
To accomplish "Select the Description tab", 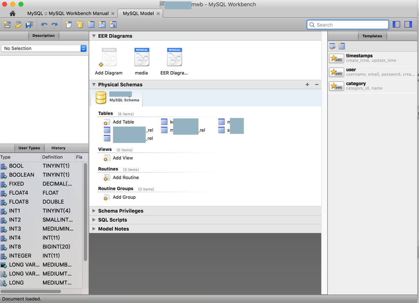I will (44, 36).
